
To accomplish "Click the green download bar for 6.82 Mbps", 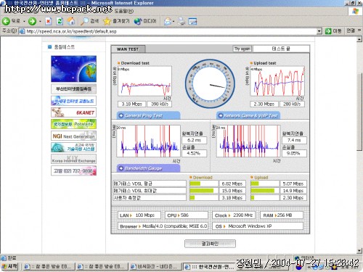I will pos(195,184).
